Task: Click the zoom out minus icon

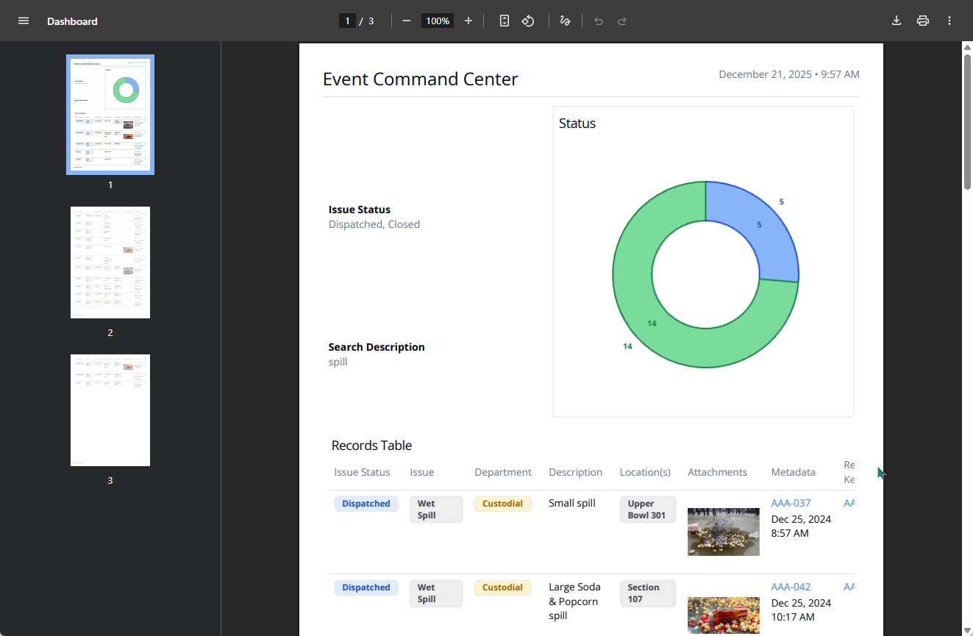Action: (x=407, y=21)
